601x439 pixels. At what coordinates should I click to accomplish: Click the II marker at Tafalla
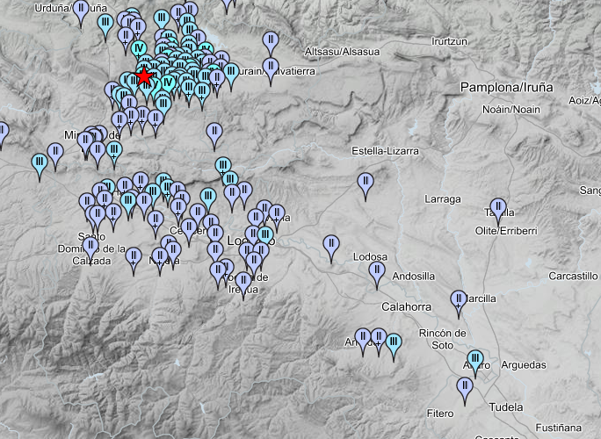498,210
